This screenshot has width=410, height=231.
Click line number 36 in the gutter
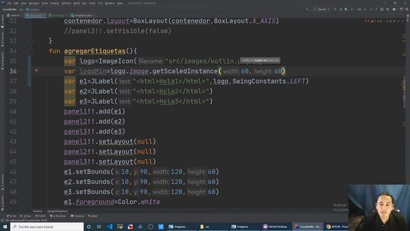click(13, 71)
